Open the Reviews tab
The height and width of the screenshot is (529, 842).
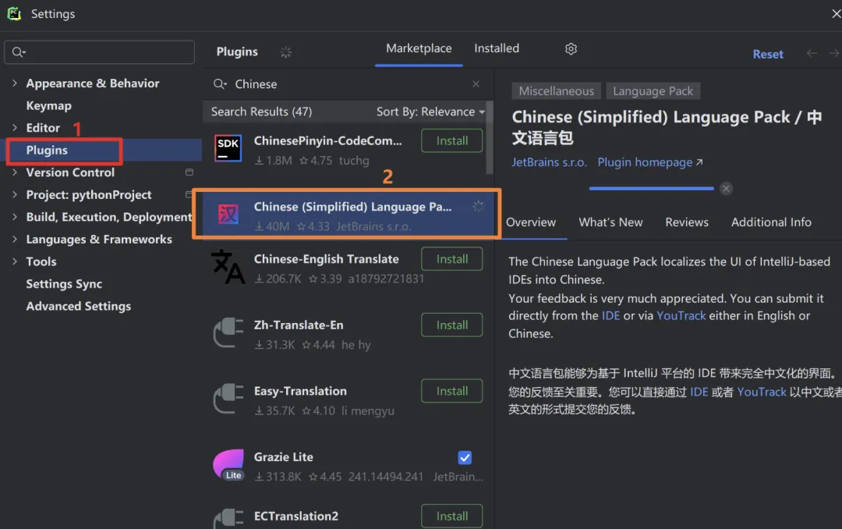click(x=687, y=222)
